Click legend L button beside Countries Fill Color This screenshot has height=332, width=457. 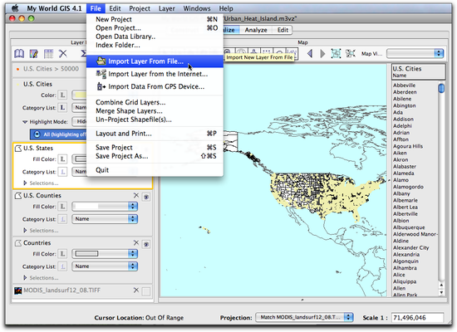coord(62,254)
